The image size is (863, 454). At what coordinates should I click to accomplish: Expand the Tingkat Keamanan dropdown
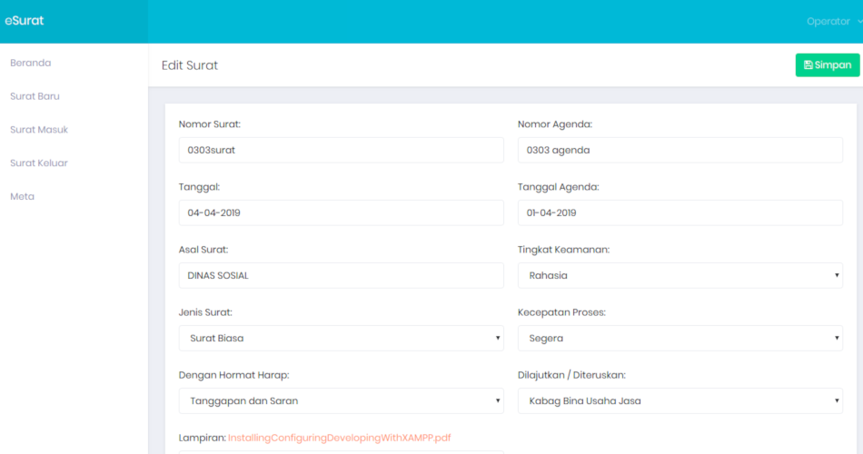[x=679, y=275]
